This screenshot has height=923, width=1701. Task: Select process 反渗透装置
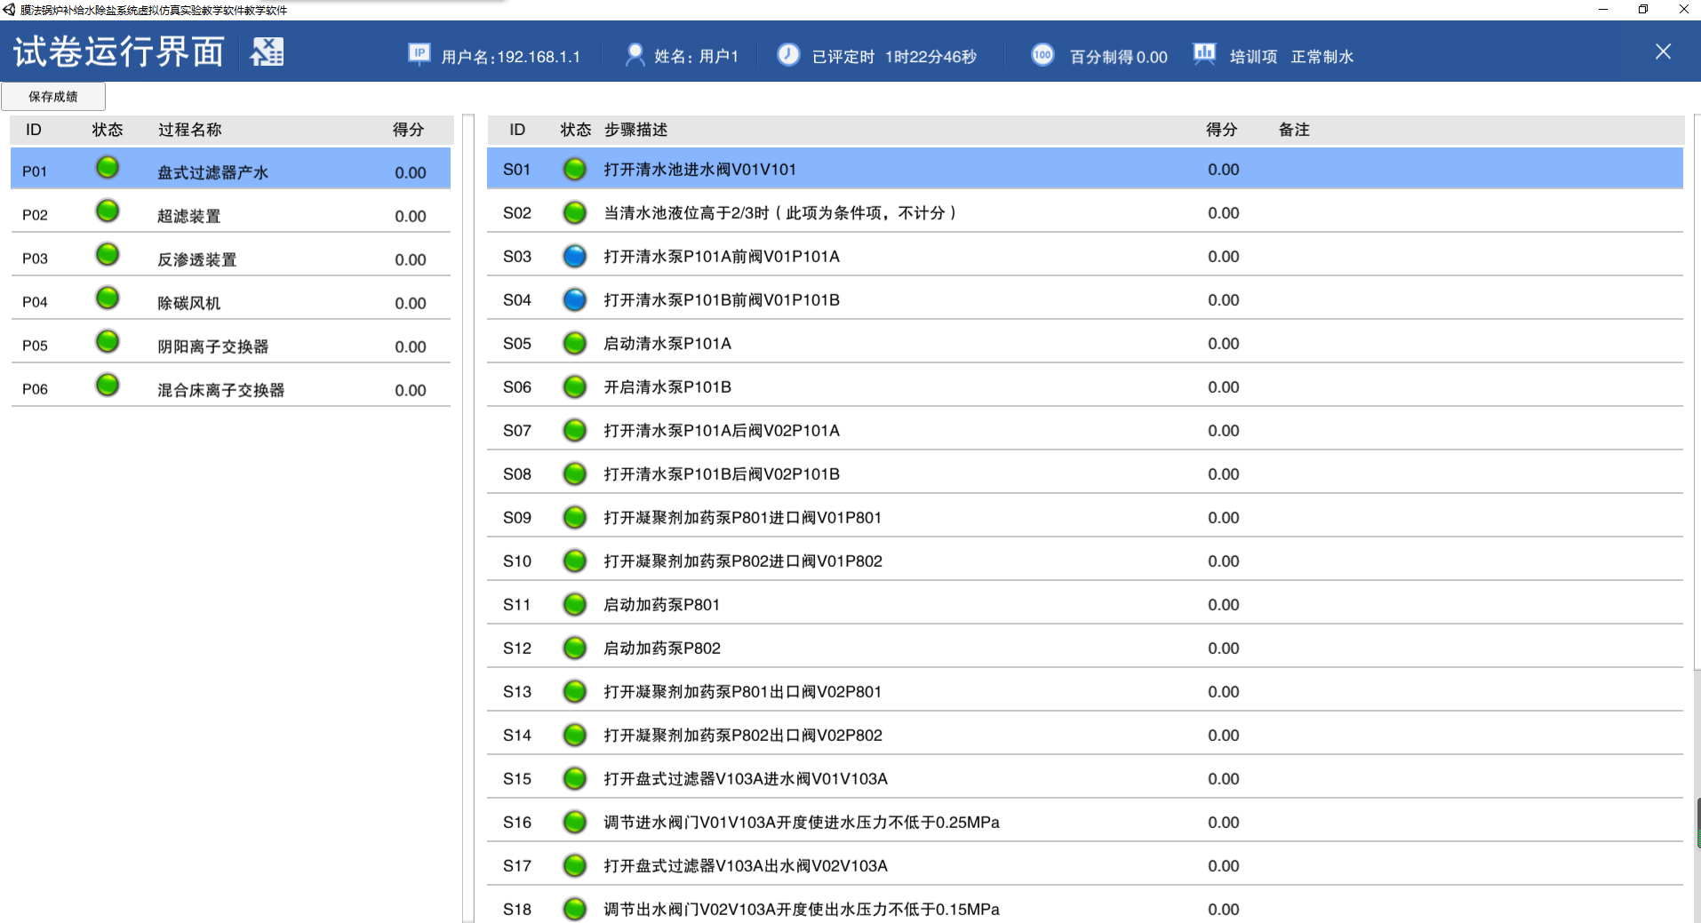point(230,256)
